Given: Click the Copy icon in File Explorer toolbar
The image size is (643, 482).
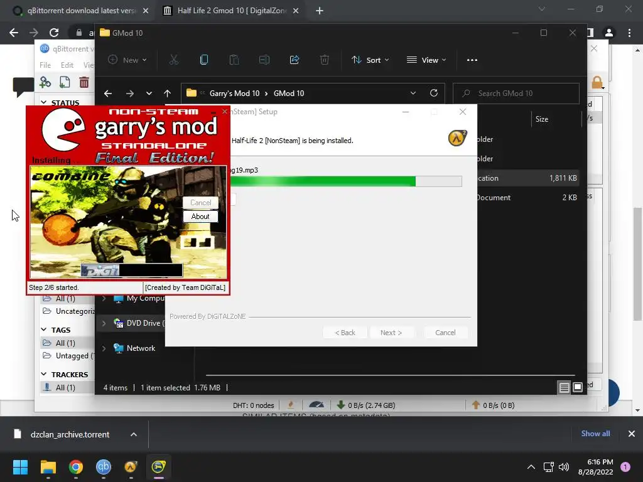Looking at the screenshot, I should coord(204,60).
